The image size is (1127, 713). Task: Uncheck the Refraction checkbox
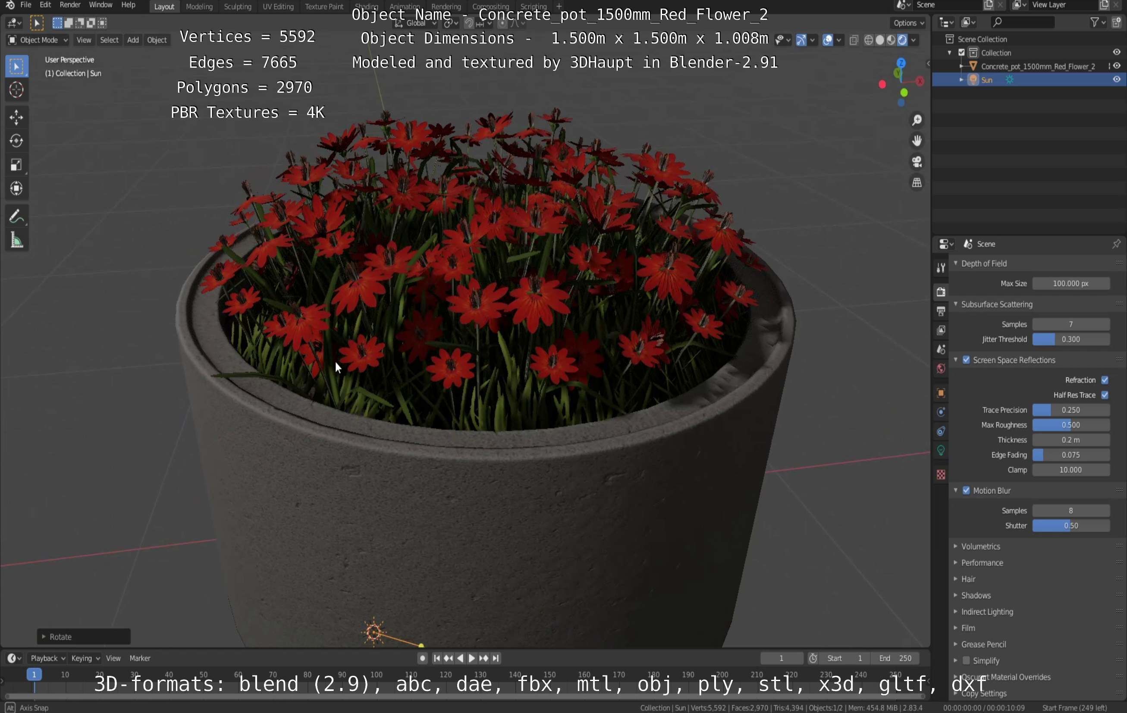coord(1105,380)
